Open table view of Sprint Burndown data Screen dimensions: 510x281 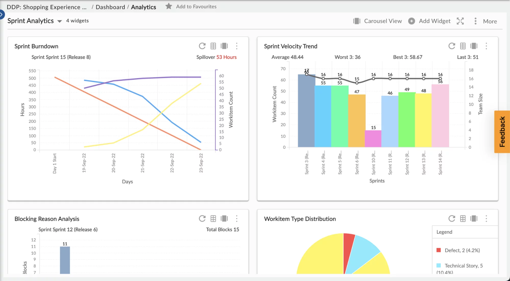pos(213,46)
